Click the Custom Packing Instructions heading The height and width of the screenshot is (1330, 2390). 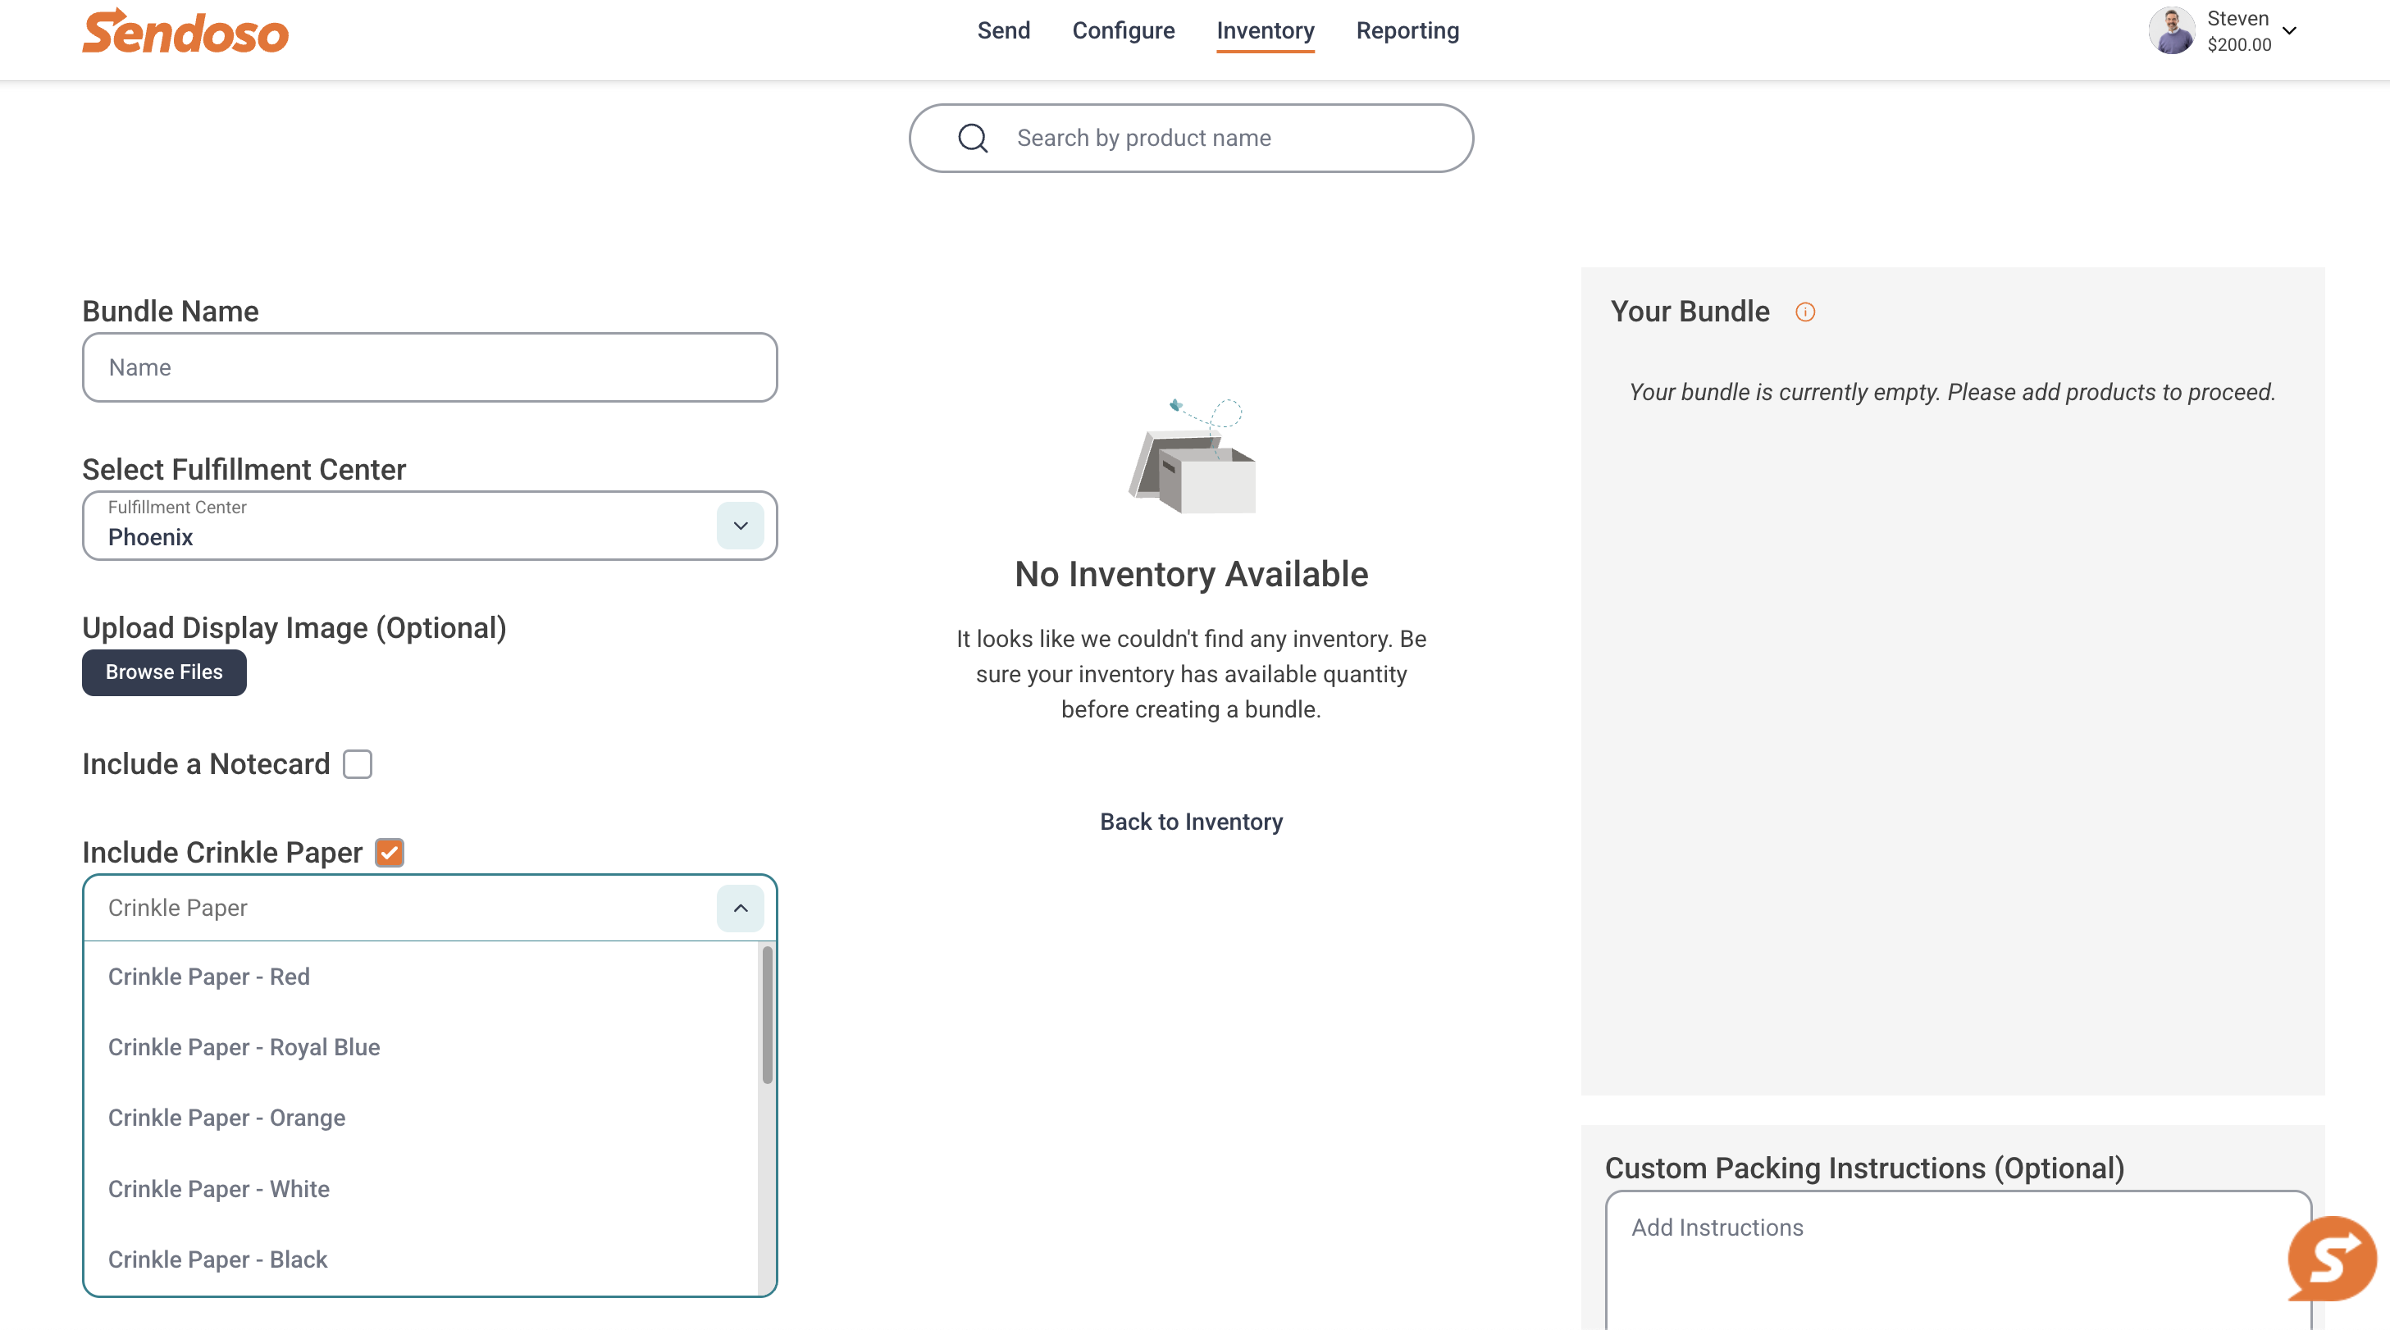point(1864,1168)
